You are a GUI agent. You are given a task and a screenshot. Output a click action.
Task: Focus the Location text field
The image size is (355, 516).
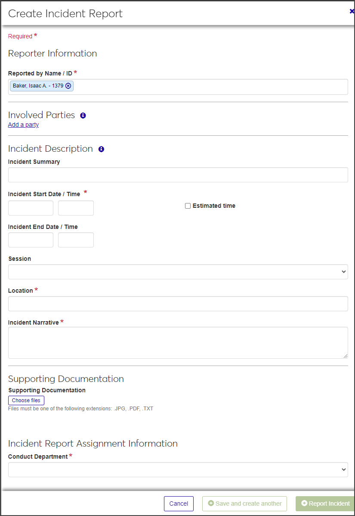click(178, 303)
